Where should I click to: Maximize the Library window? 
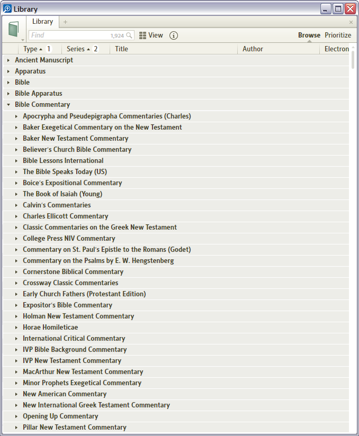(x=338, y=9)
